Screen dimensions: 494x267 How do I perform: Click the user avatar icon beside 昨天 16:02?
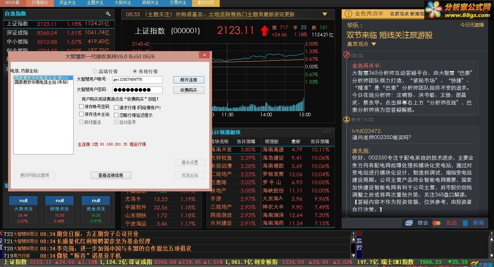pos(346,119)
